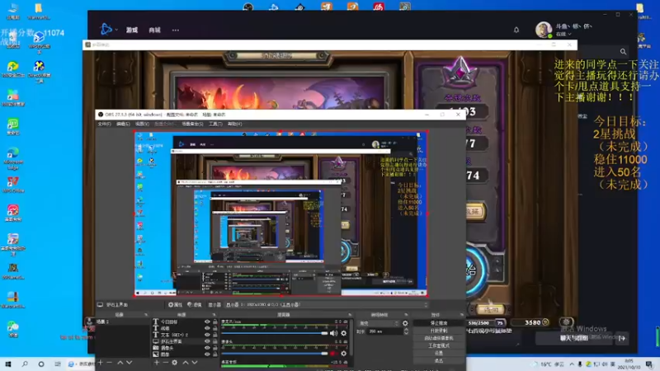Image resolution: width=660 pixels, height=371 pixels.
Task: Open Task View on taskbar
Action: pos(58,364)
